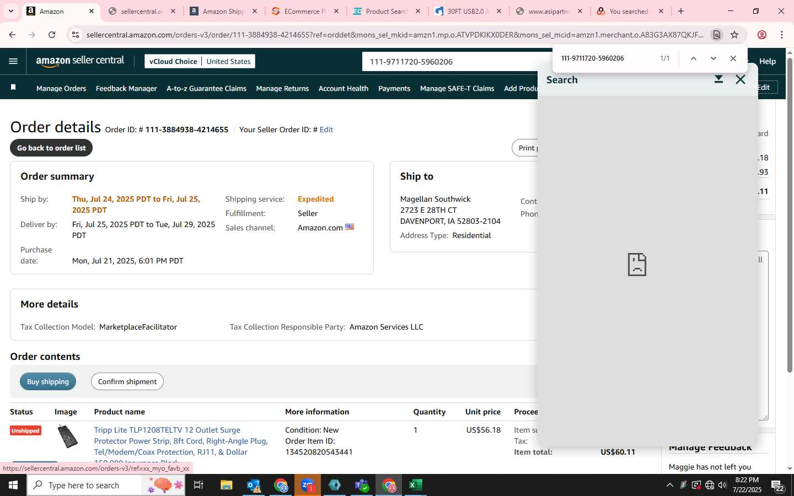Click the Google Lens search icon in address bar
Screen dimensions: 794x496
pos(716,35)
